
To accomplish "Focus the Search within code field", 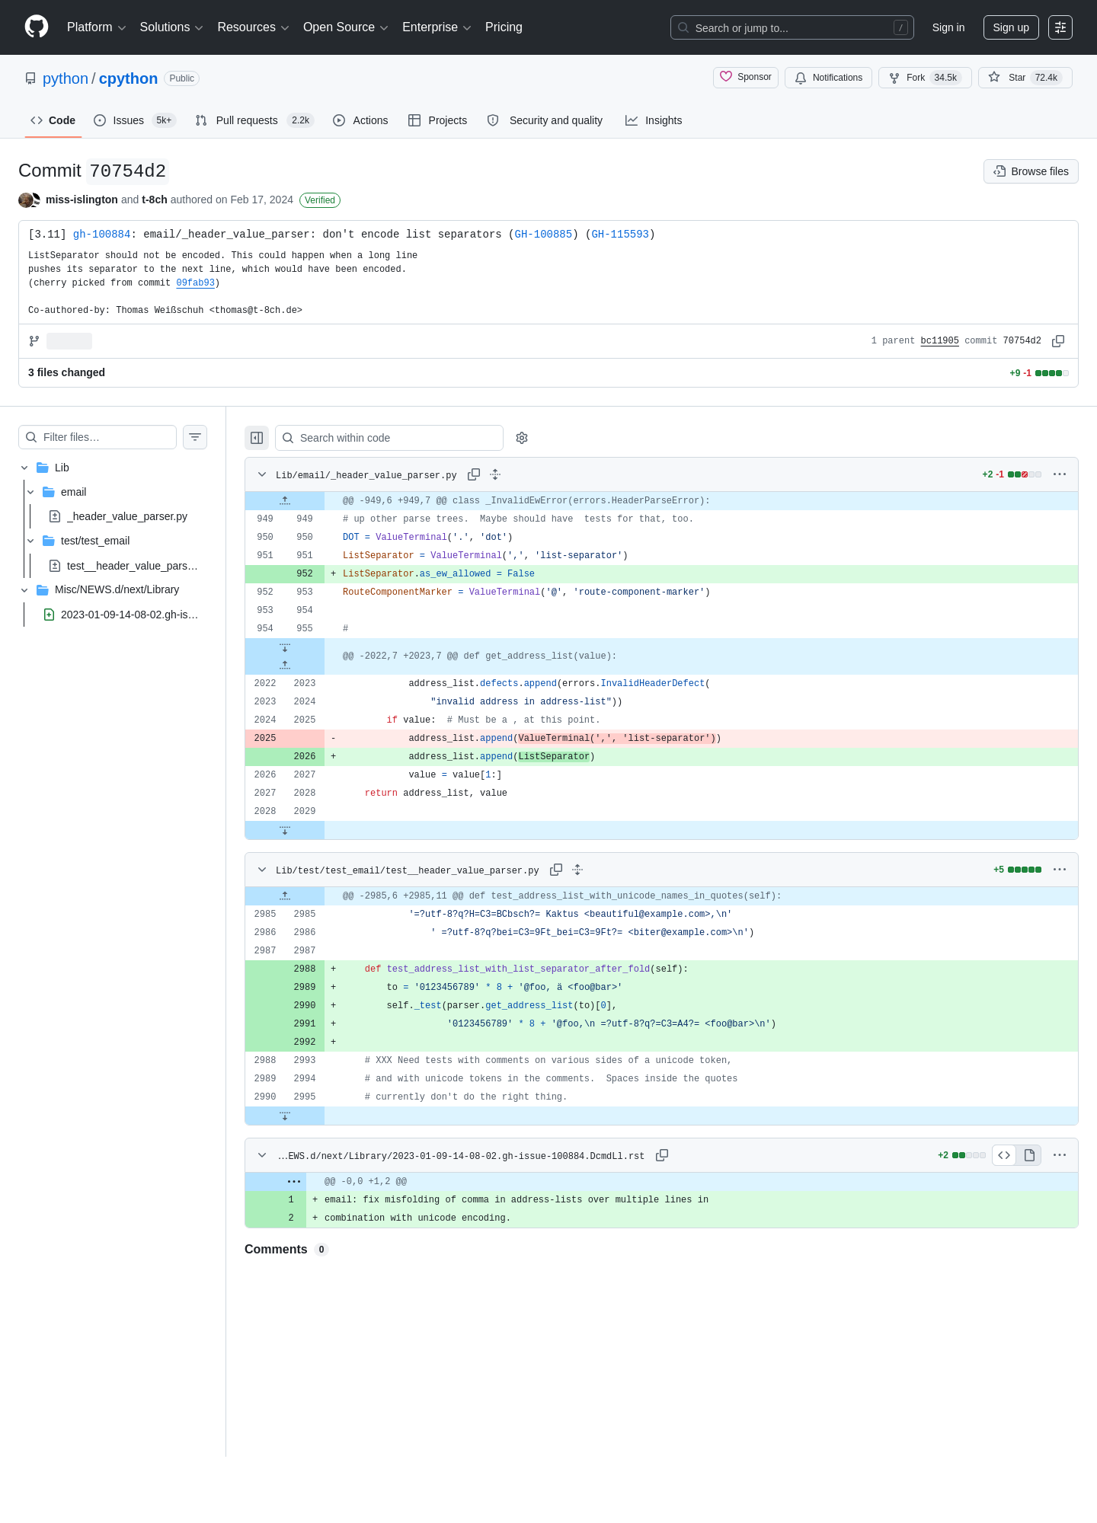I will 389,438.
